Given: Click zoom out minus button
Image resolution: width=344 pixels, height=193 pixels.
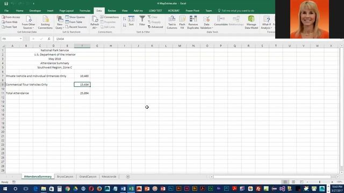Looking at the screenshot, I should coord(307,182).
